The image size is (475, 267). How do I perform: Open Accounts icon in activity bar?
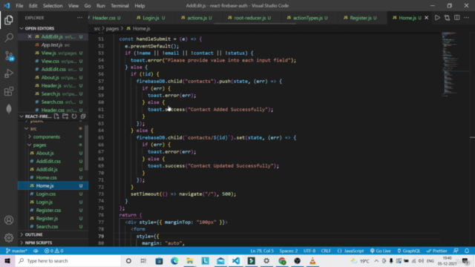point(9,220)
